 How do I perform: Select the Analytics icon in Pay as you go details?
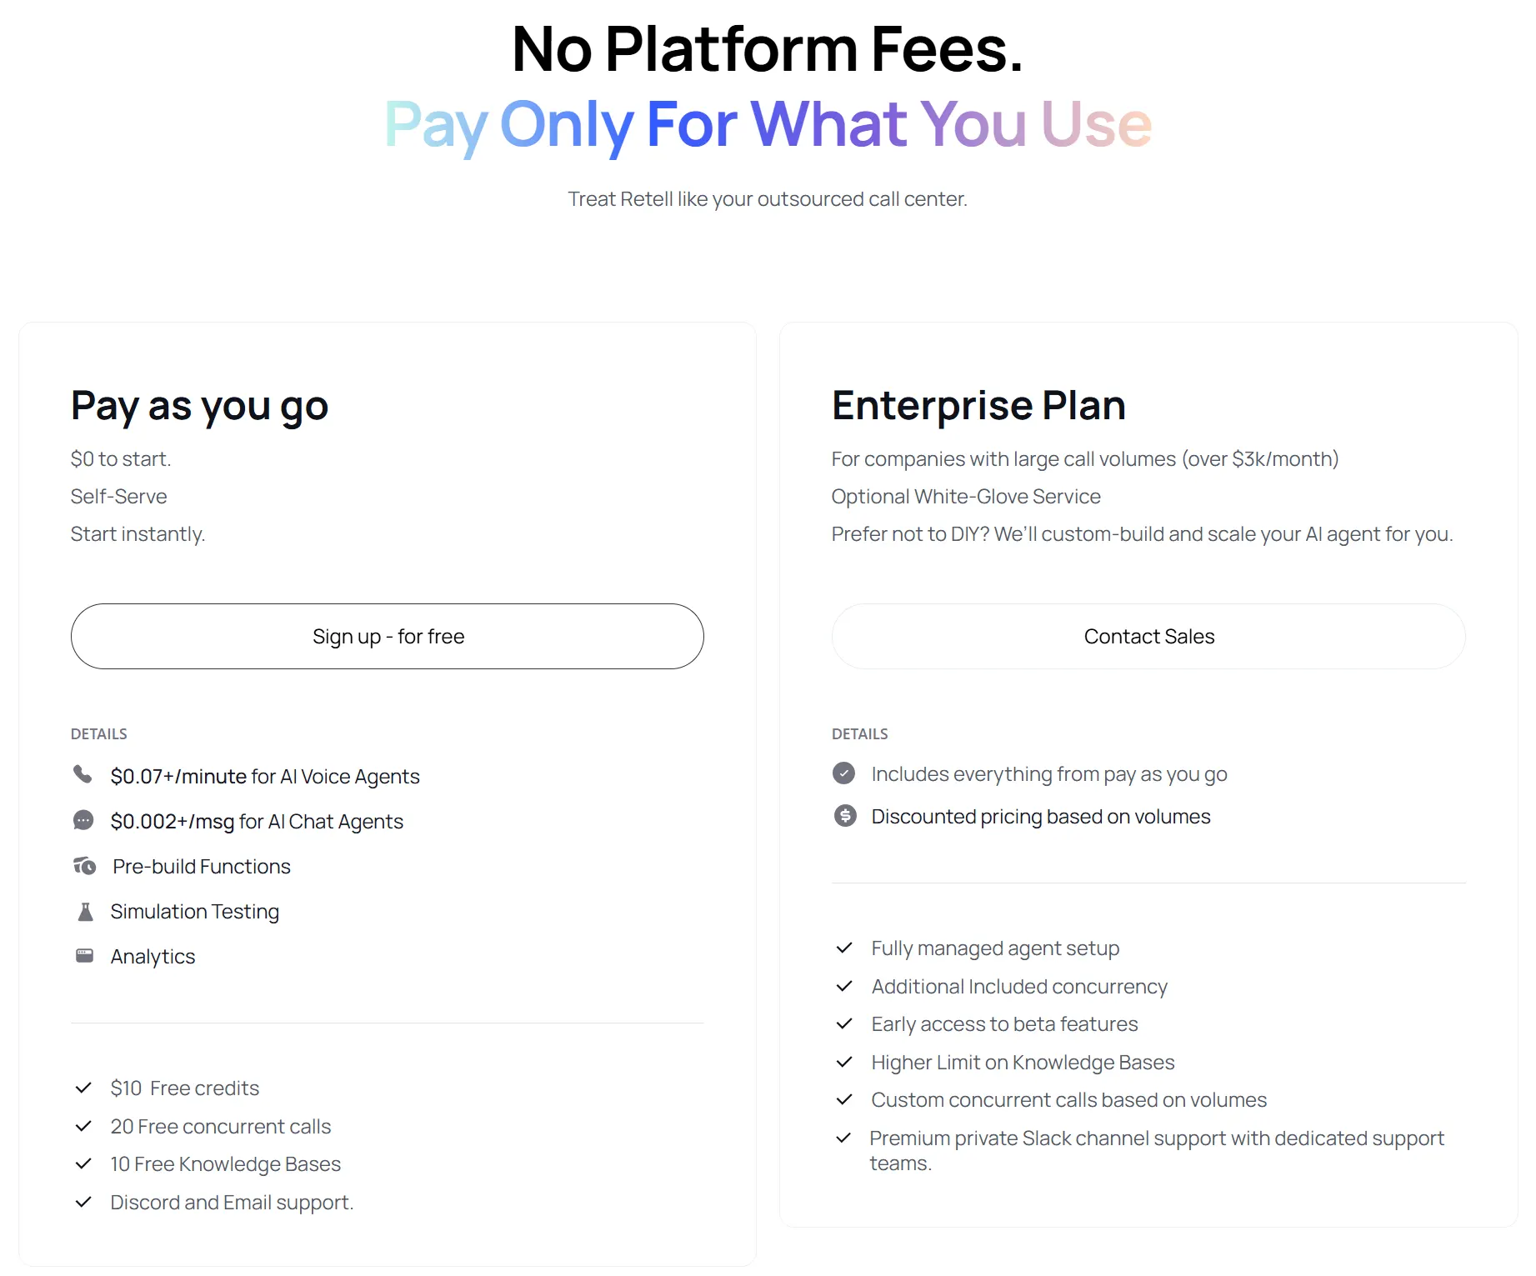pyautogui.click(x=83, y=955)
